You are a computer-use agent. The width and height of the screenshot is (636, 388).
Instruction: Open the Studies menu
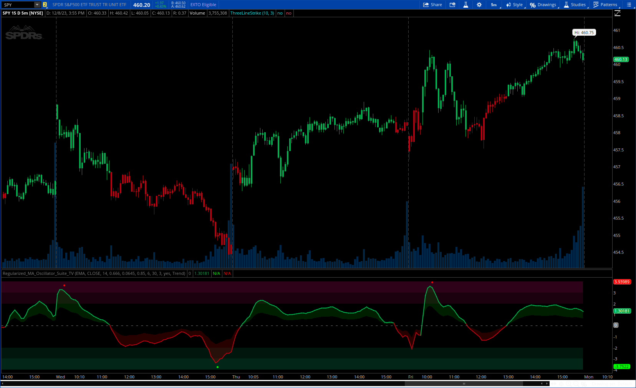tap(575, 5)
